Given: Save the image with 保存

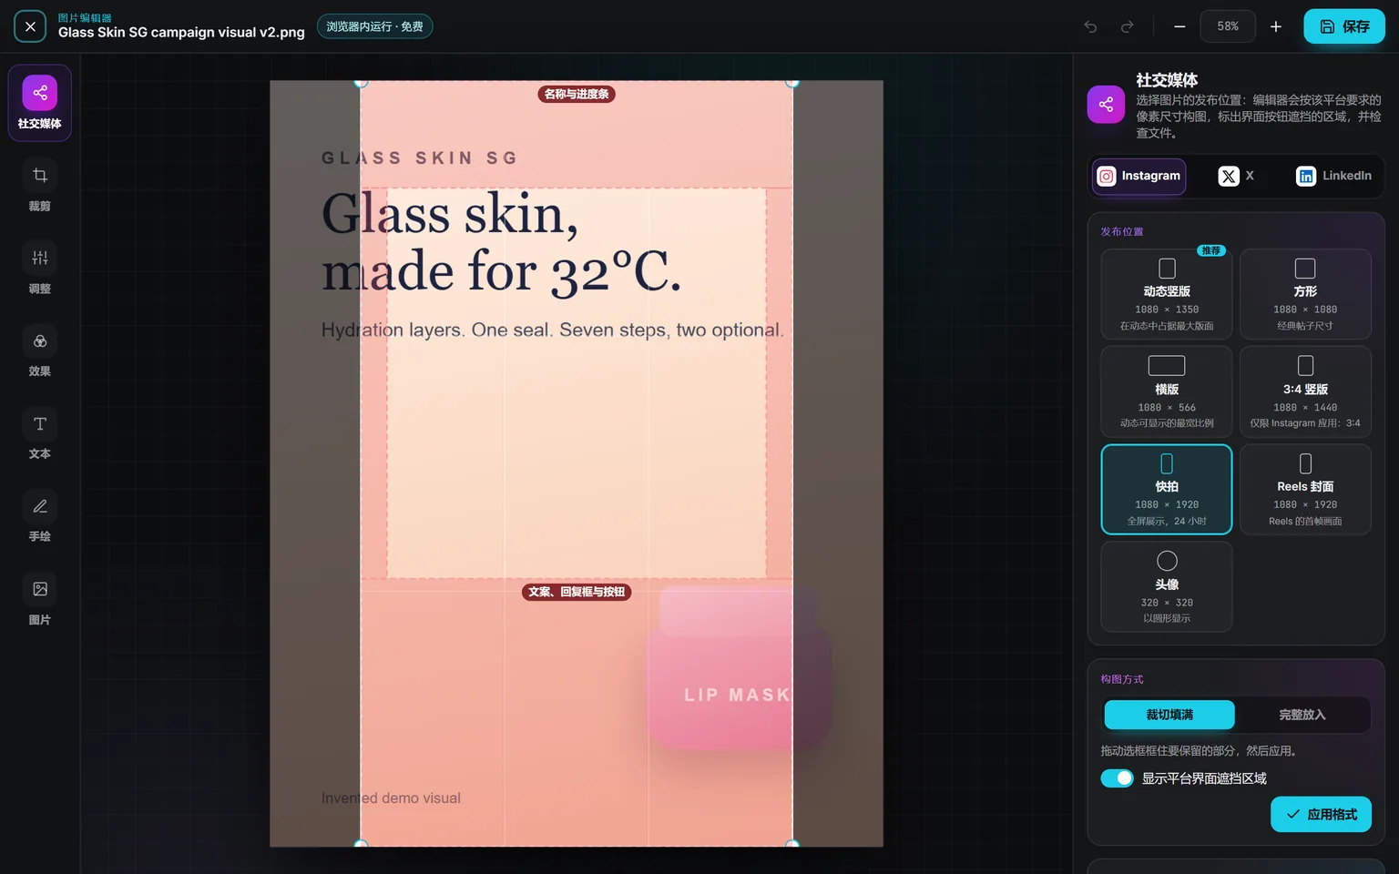Looking at the screenshot, I should pyautogui.click(x=1344, y=26).
